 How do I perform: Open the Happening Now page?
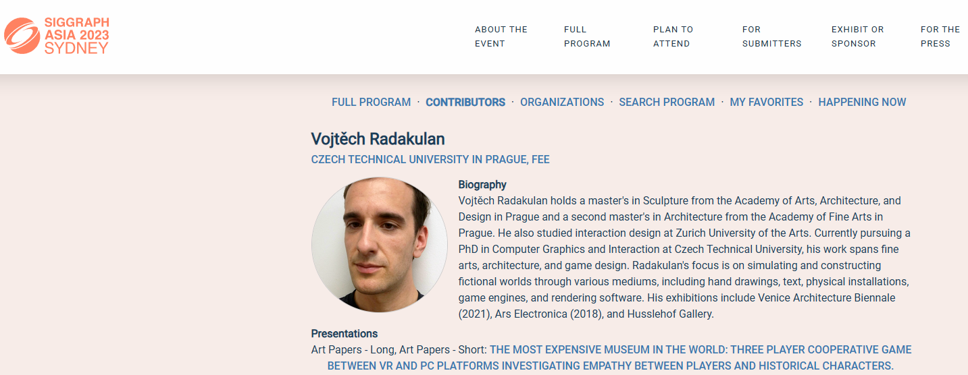coord(861,103)
